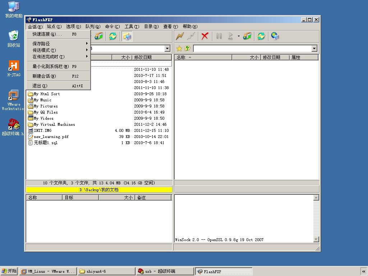Screen dimensions: 368x276
Task: Open the 目录 menu
Action: pos(151,27)
